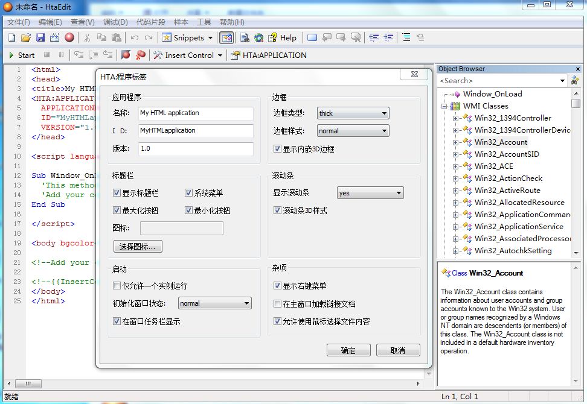
Task: Click the web globe search icon
Action: point(258,37)
